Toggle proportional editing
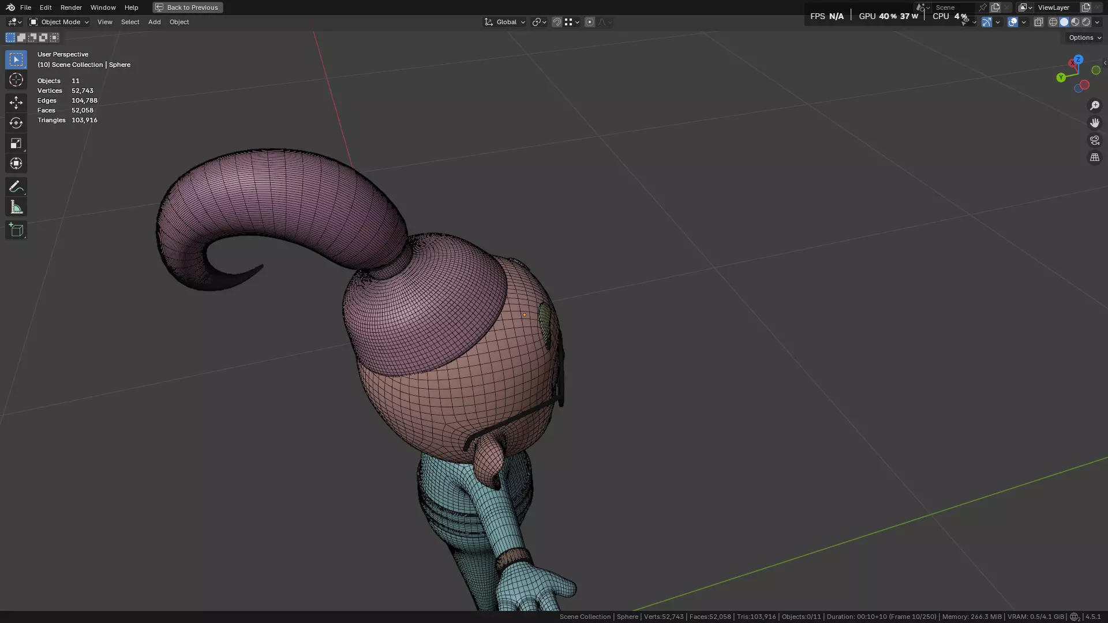 [x=590, y=22]
